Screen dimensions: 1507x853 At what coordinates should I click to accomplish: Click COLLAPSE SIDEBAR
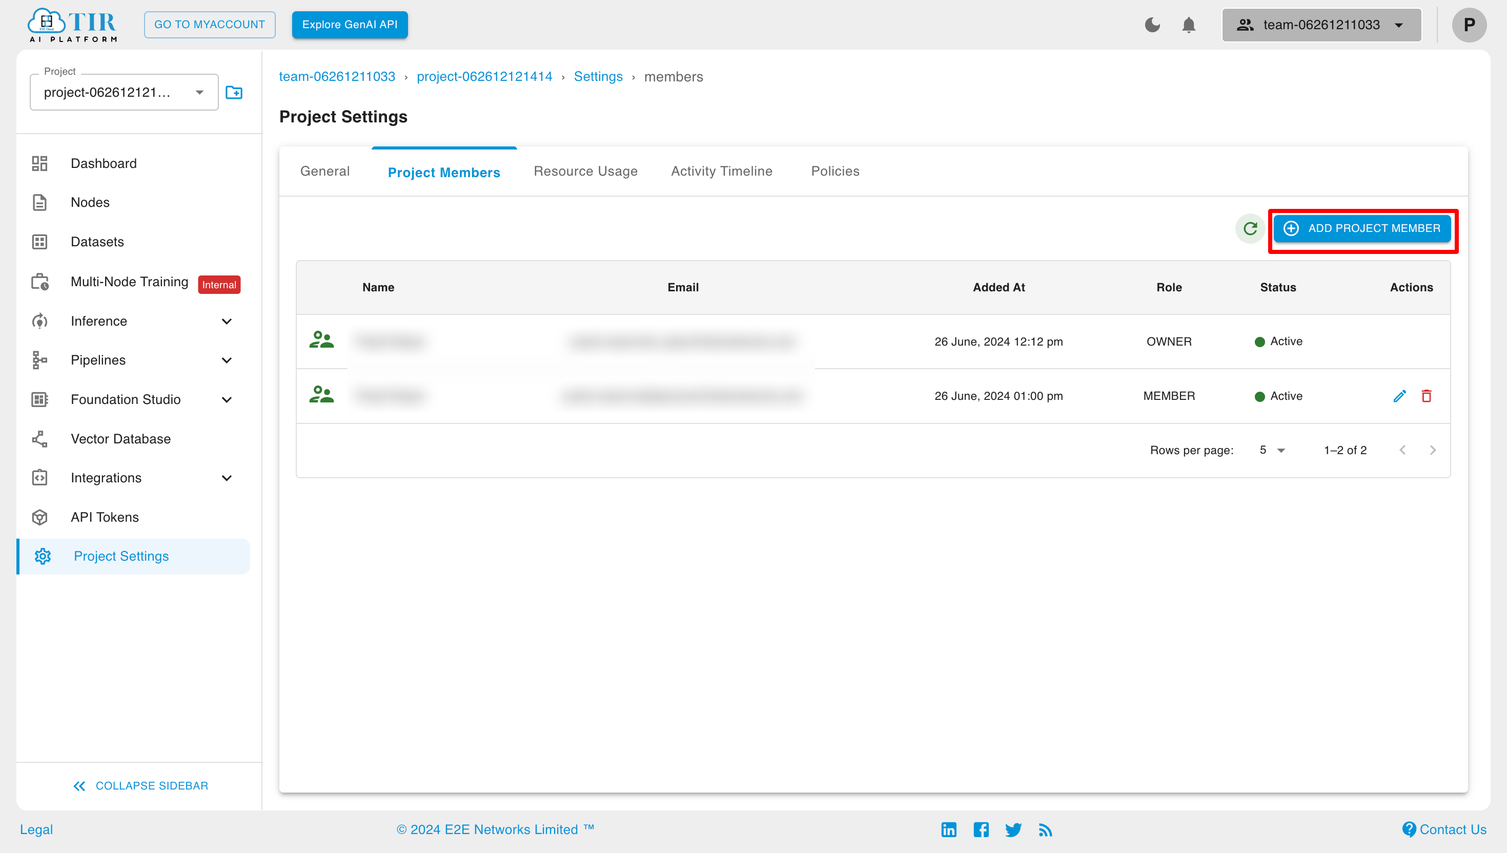coord(140,785)
